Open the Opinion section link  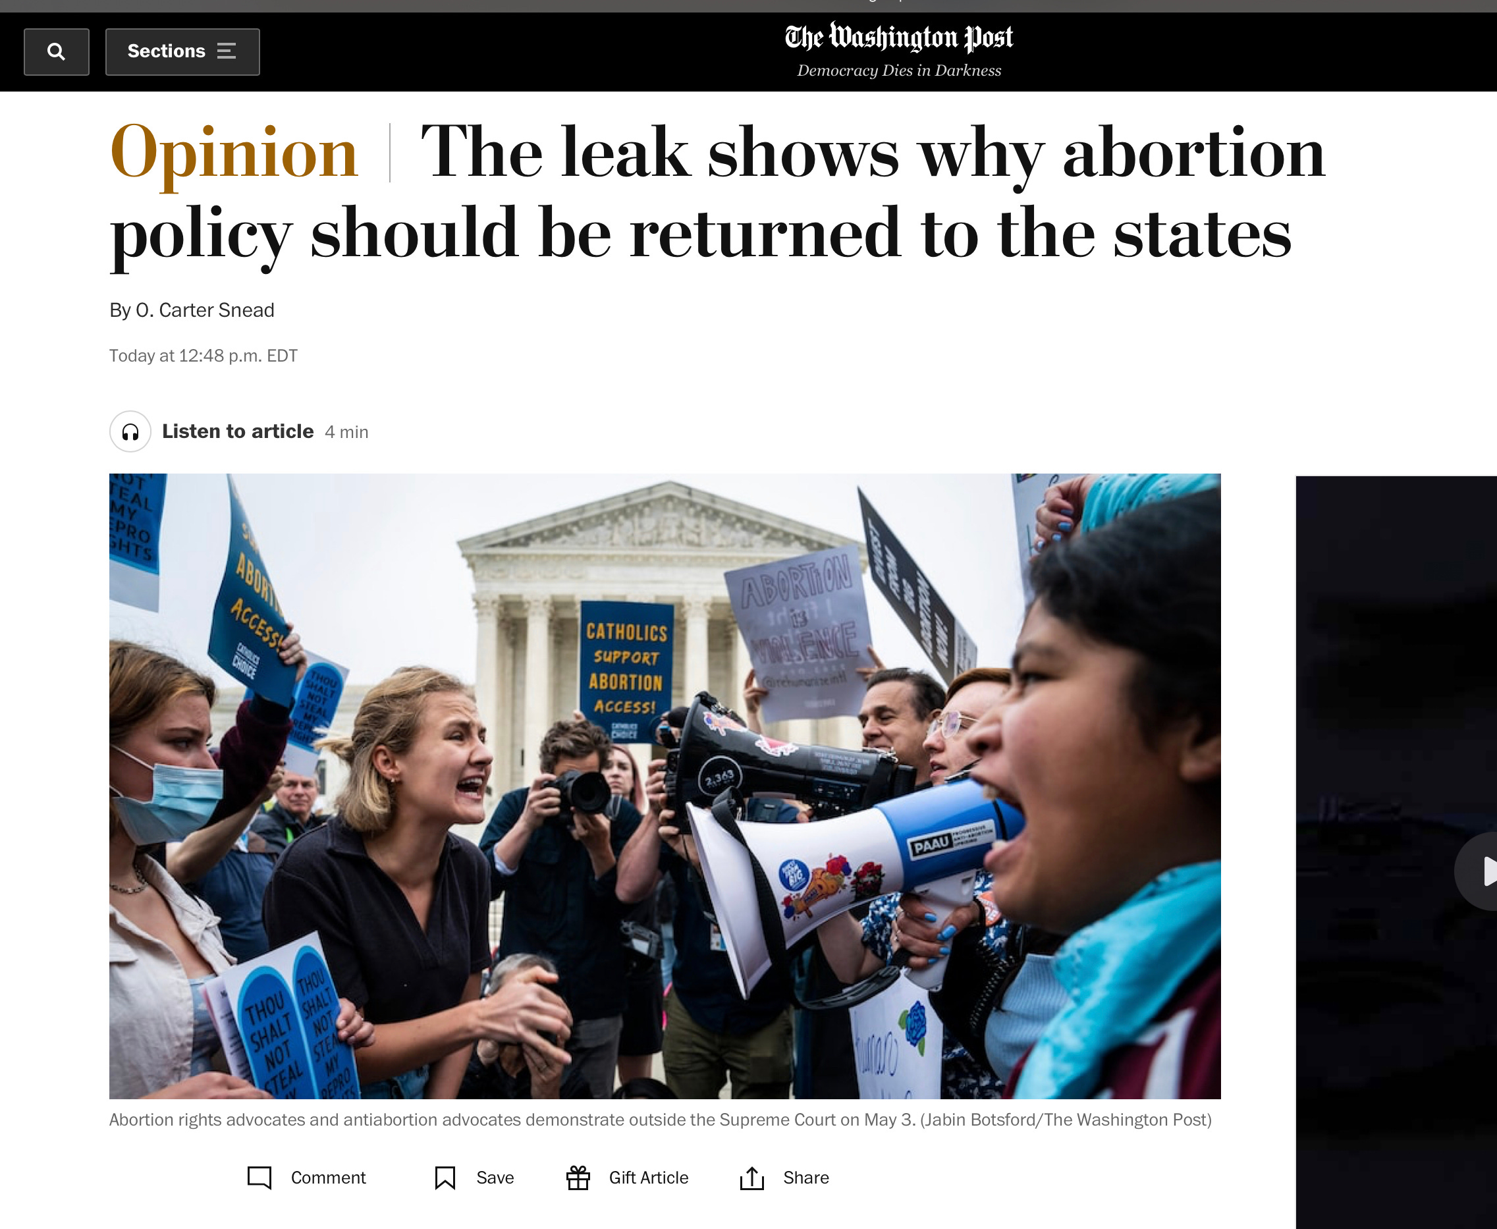pos(234,153)
